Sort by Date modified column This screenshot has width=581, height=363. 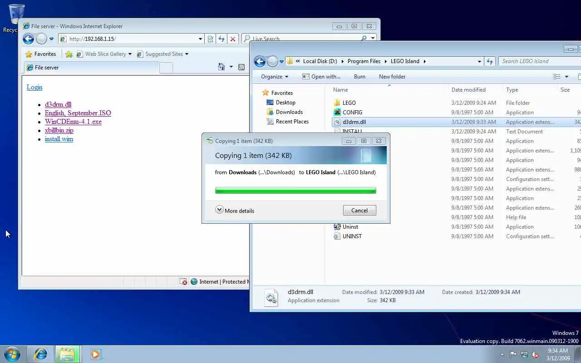pyautogui.click(x=468, y=90)
